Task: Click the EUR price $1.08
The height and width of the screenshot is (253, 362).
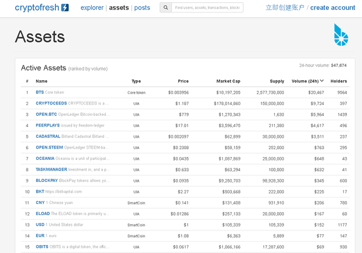Action: pos(183,236)
